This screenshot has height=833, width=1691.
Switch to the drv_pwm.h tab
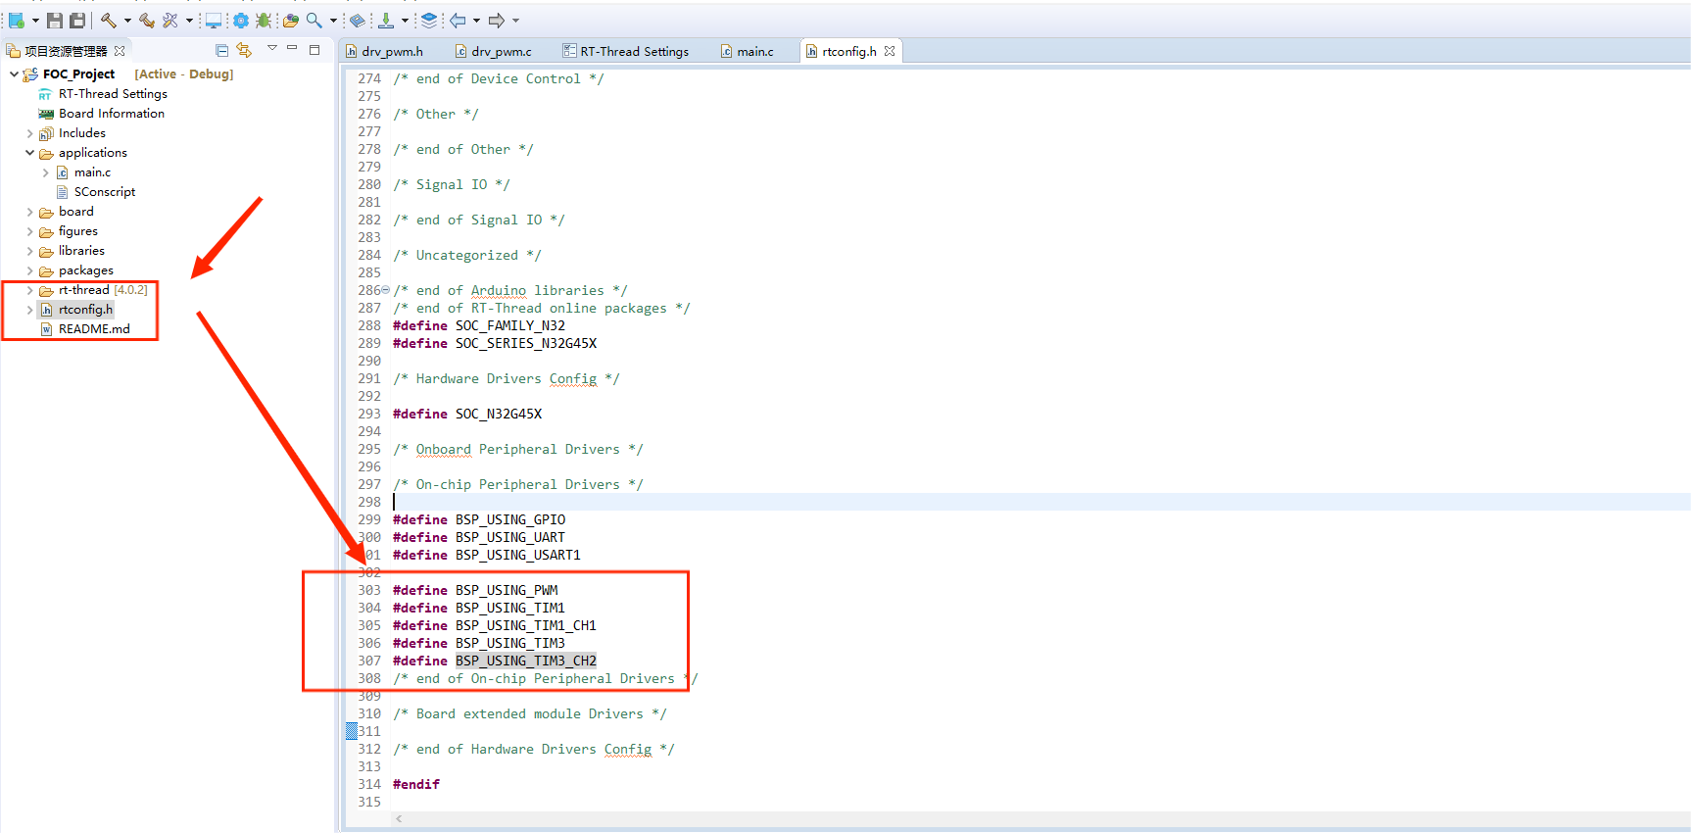tap(385, 51)
